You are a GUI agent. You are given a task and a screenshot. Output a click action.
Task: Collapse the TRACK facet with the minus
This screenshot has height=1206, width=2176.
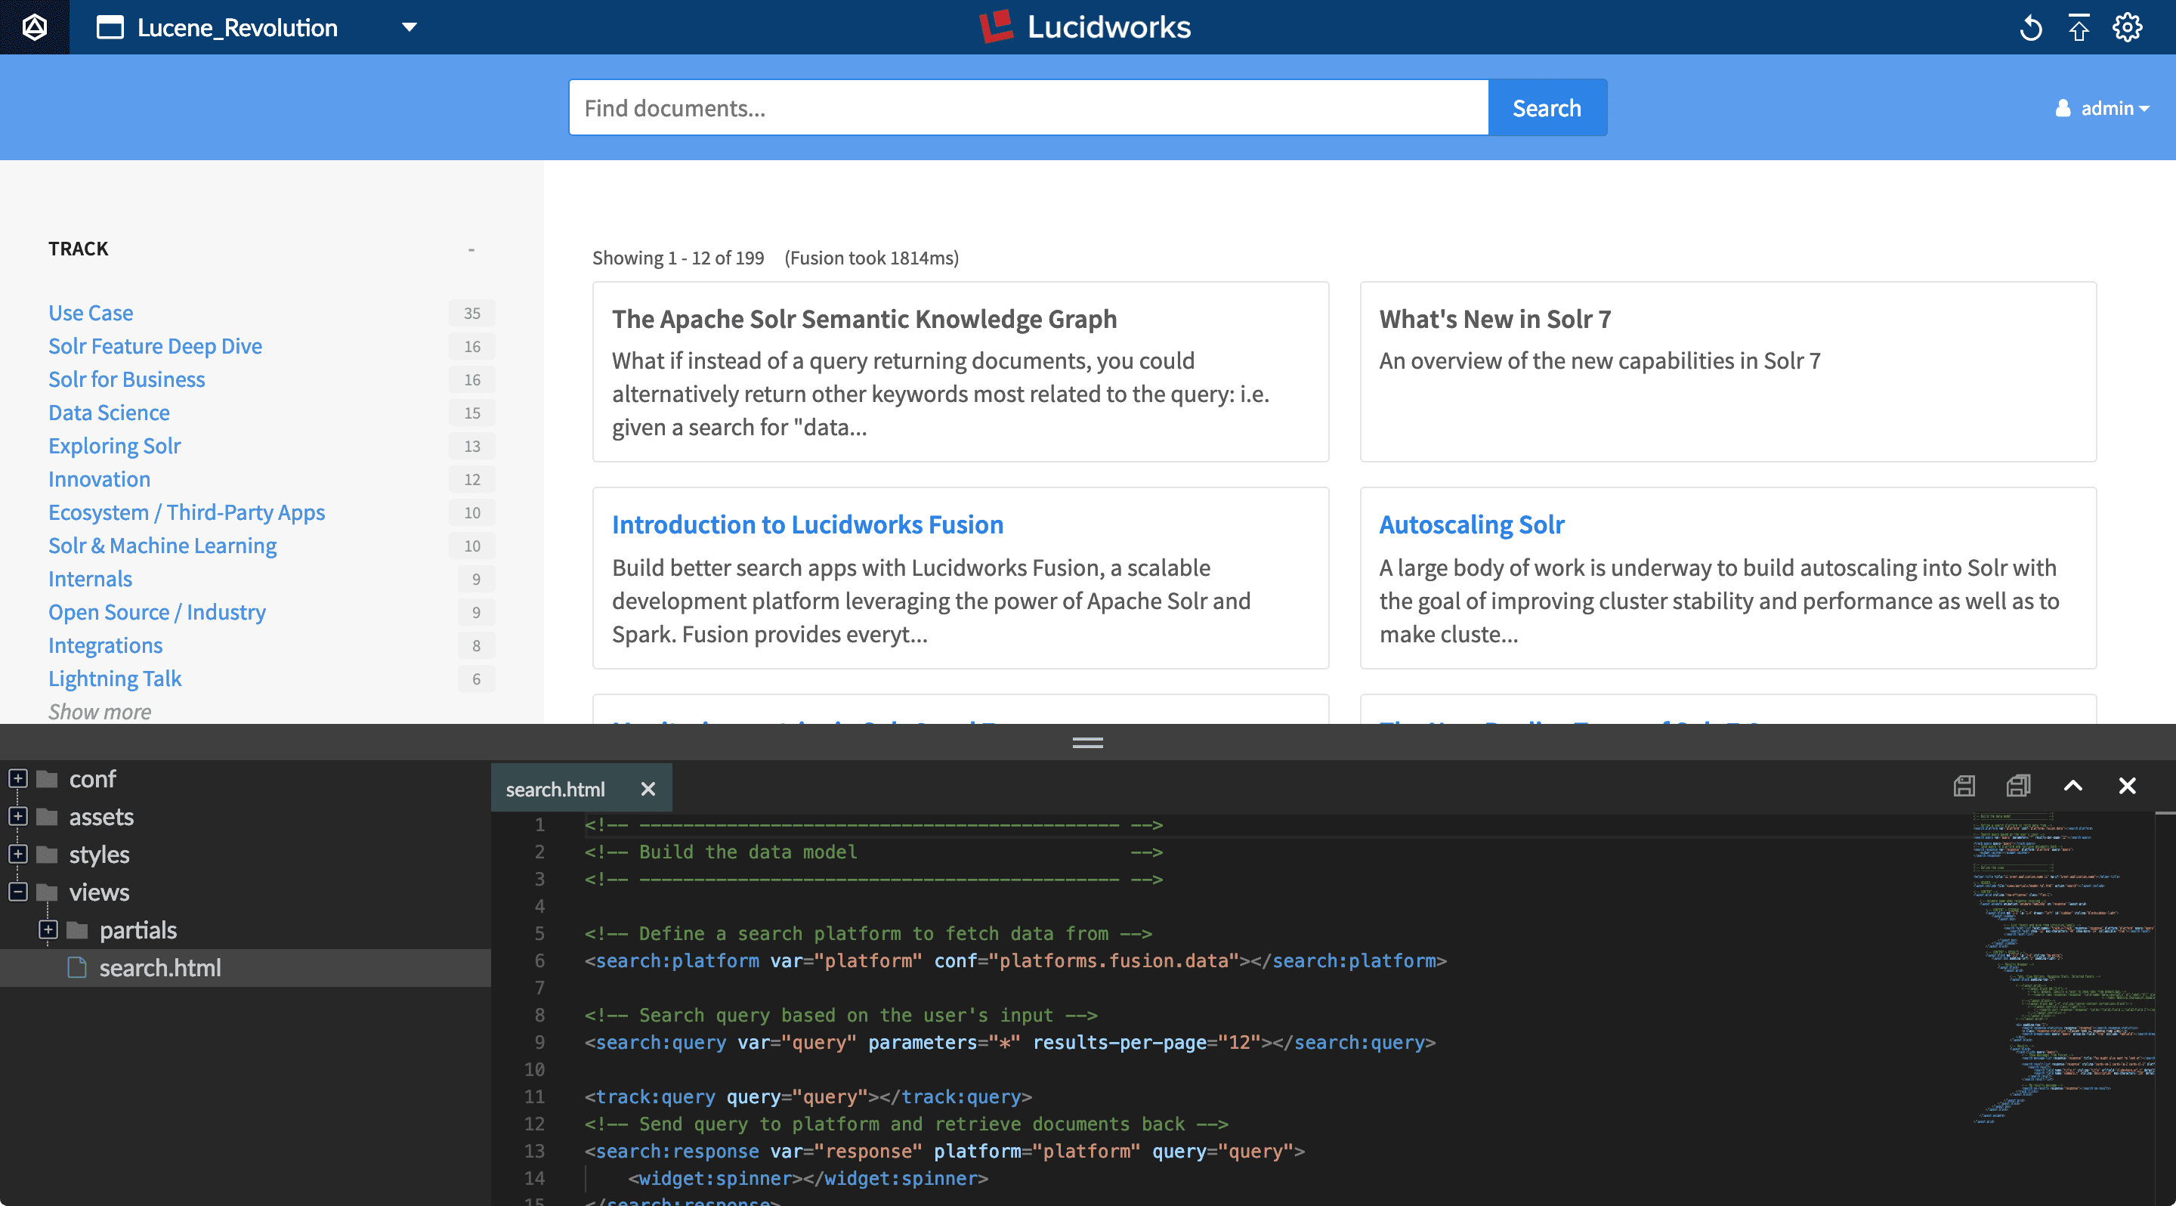471,249
